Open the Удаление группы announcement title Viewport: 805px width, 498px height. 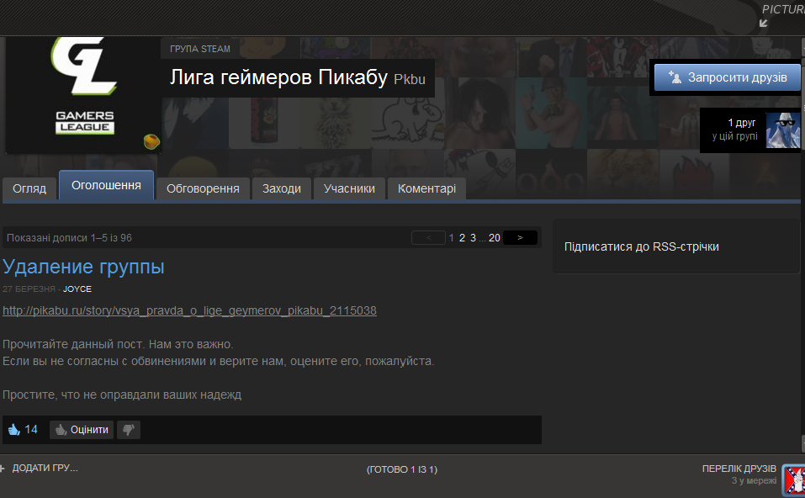[83, 267]
